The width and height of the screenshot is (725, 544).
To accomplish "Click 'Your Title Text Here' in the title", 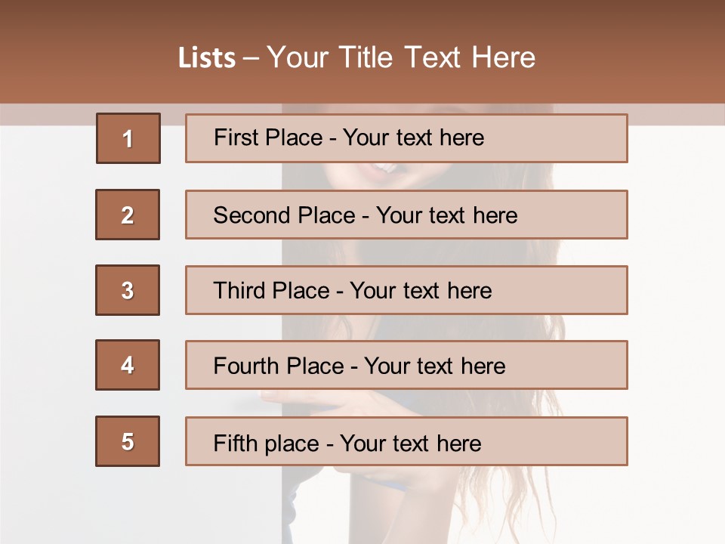I will click(x=401, y=57).
